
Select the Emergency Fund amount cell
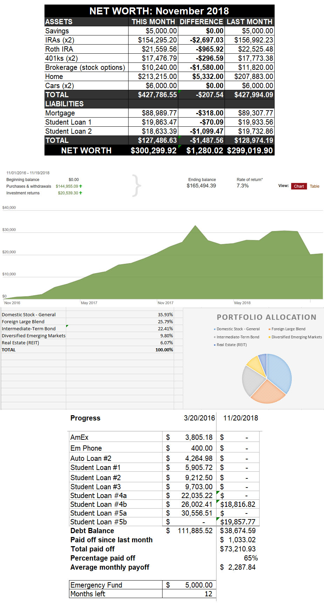(x=189, y=585)
